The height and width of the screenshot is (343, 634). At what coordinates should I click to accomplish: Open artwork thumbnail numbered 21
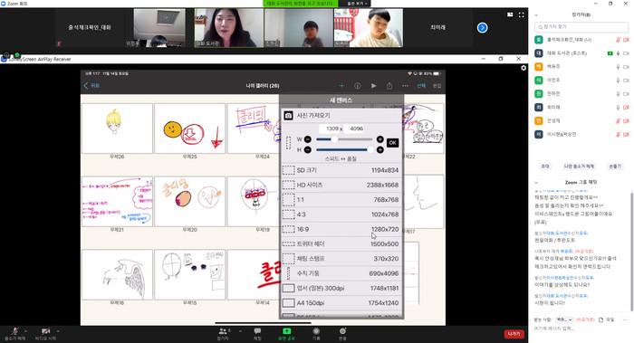[x=117, y=201]
